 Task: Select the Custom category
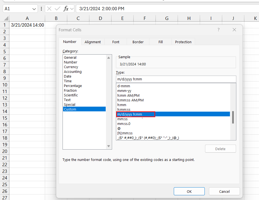84,109
